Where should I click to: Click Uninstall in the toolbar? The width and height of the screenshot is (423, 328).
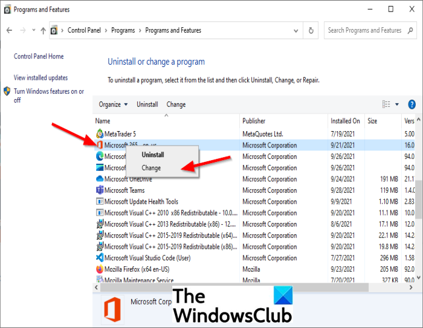[147, 105]
